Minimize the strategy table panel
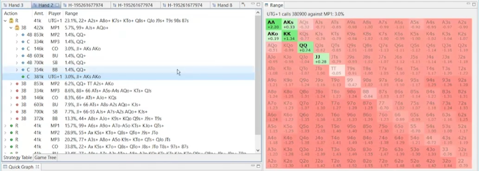The image size is (479, 171). tap(252, 4)
